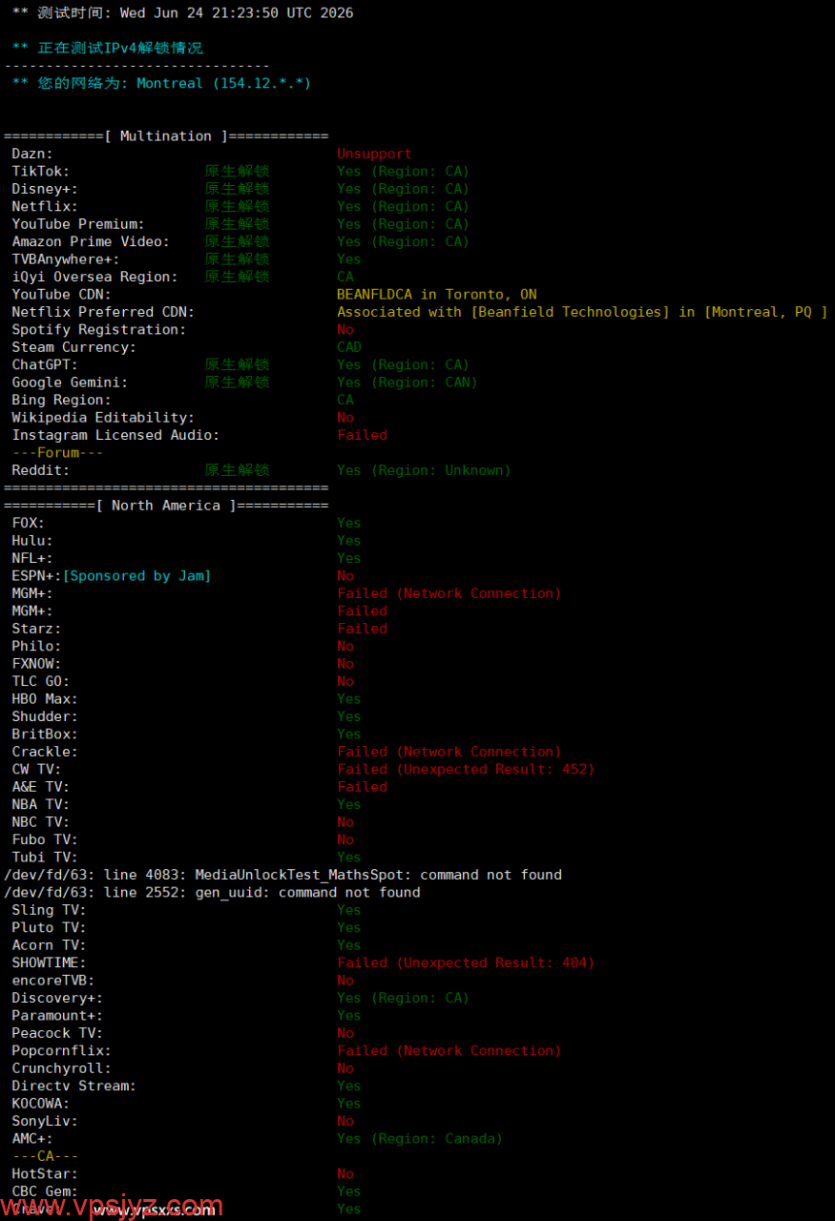Click the "CAD" Steam currency value
Image resolution: width=835 pixels, height=1221 pixels.
pos(349,347)
